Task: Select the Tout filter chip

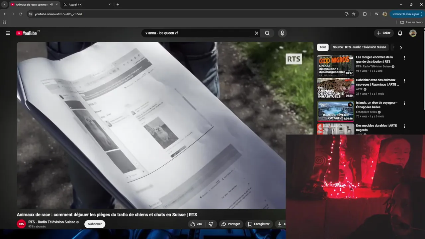Action: pyautogui.click(x=323, y=47)
